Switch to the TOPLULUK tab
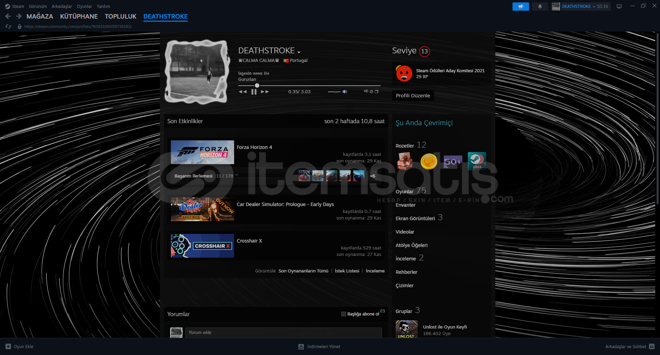660x355 pixels. tap(121, 16)
